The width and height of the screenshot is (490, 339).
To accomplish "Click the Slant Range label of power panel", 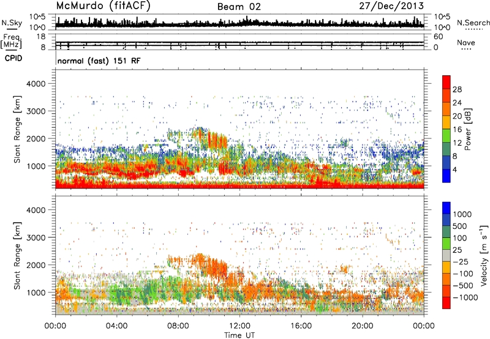I will click(17, 129).
